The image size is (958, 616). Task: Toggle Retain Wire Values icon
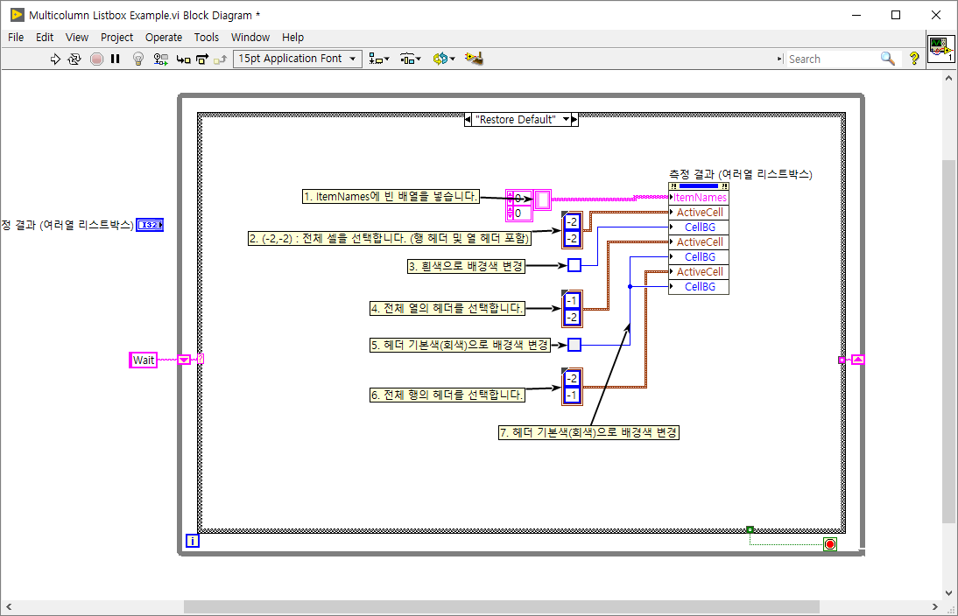pyautogui.click(x=160, y=59)
